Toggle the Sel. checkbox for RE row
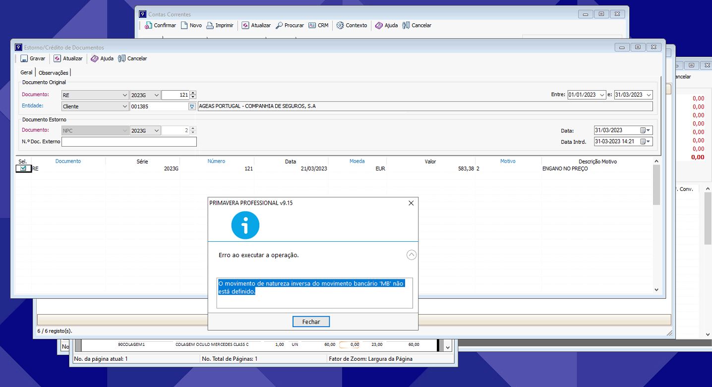Image resolution: width=712 pixels, height=387 pixels. (23, 168)
